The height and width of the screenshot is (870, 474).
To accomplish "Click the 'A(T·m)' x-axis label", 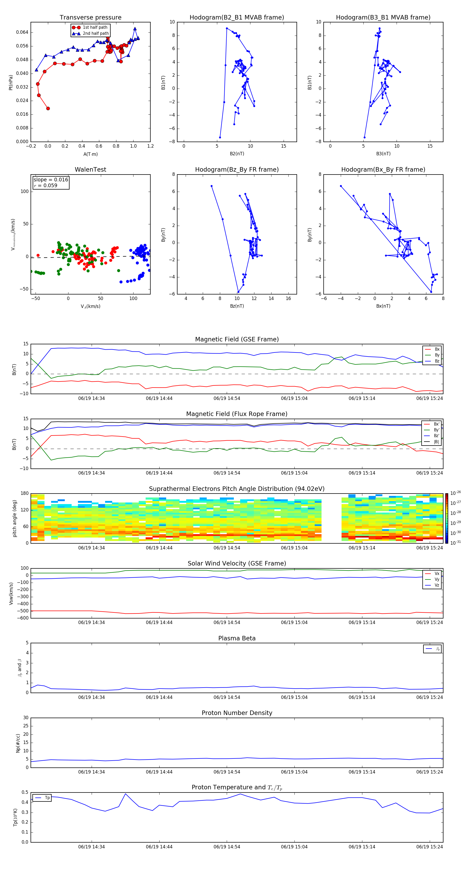I will tap(90, 154).
